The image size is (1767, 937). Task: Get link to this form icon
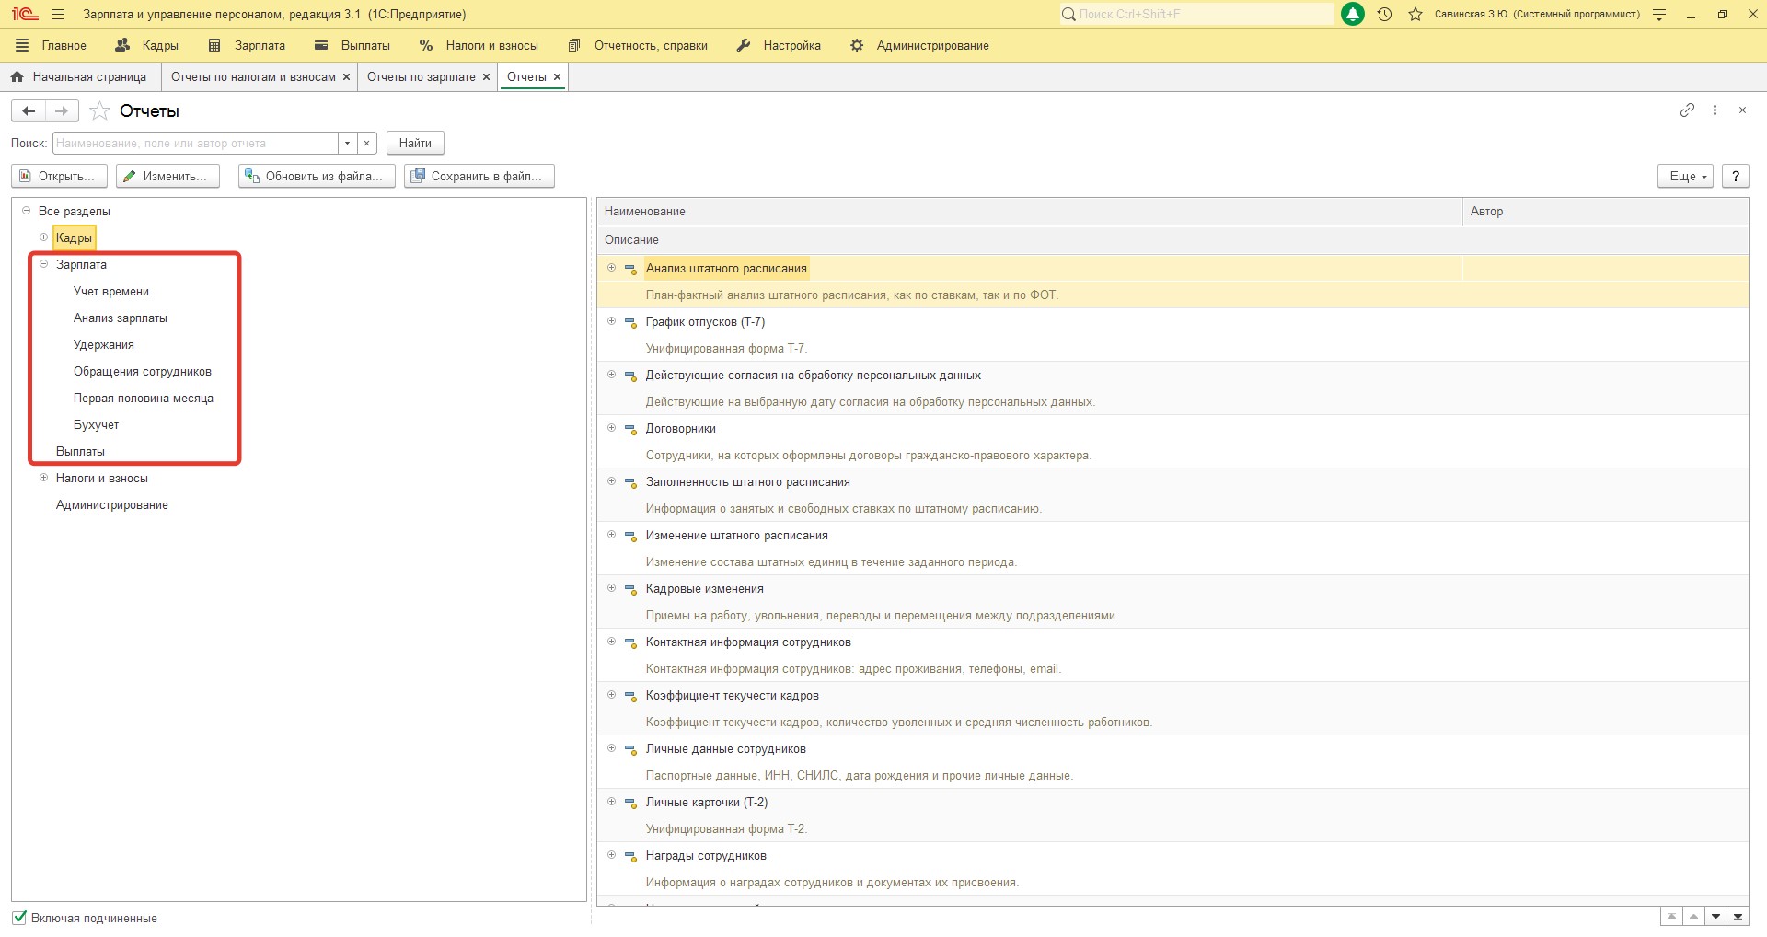coord(1687,110)
